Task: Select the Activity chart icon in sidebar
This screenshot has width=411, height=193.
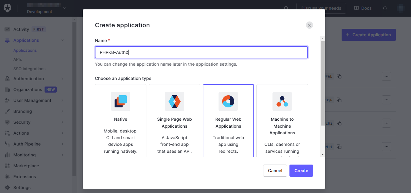Action: point(7,29)
